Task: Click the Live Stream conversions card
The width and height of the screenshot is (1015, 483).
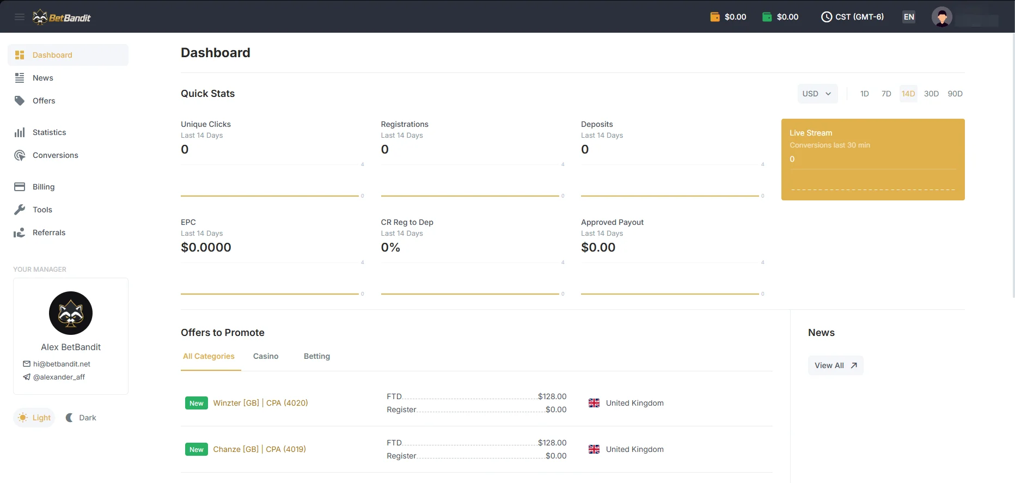Action: (873, 160)
